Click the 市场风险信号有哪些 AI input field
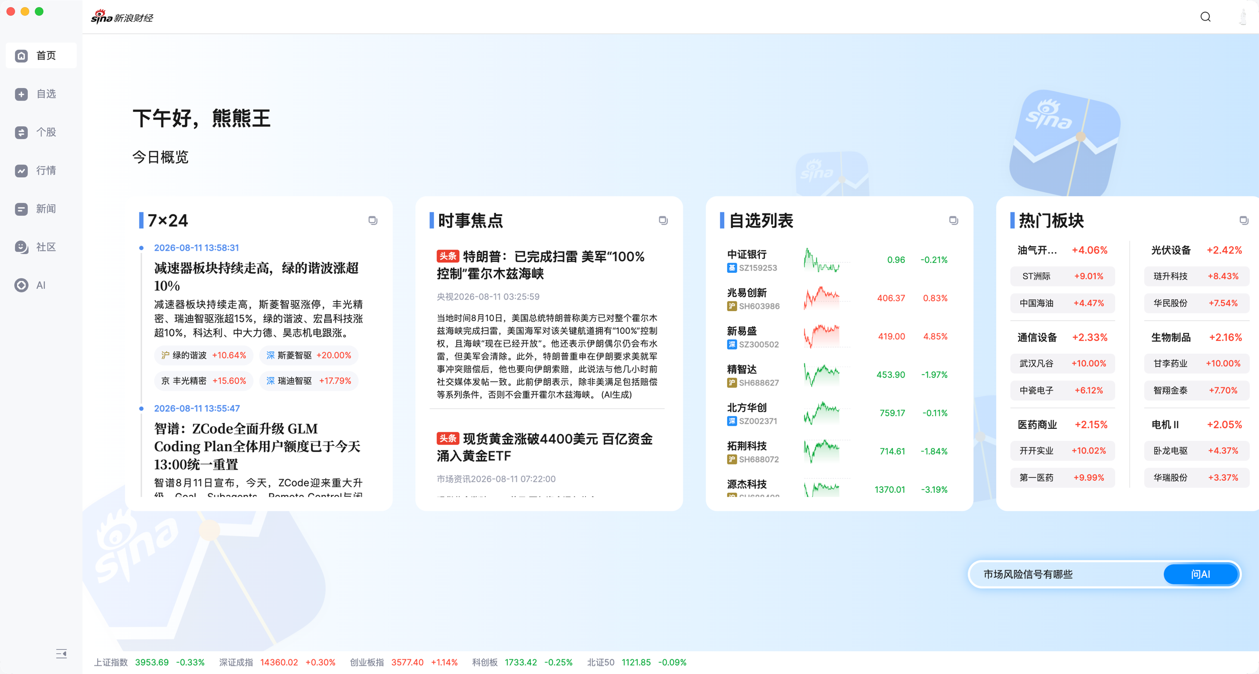This screenshot has height=674, width=1259. [x=1066, y=574]
